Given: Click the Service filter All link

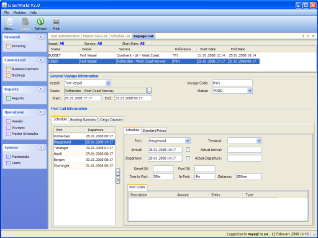Looking at the screenshot, I should 100,43.
